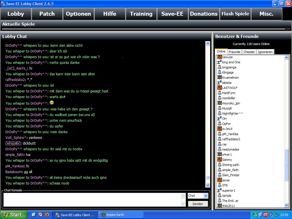Click the sleeping Zz icon next to labiata
This screenshot has width=292, height=219.
click(x=219, y=83)
